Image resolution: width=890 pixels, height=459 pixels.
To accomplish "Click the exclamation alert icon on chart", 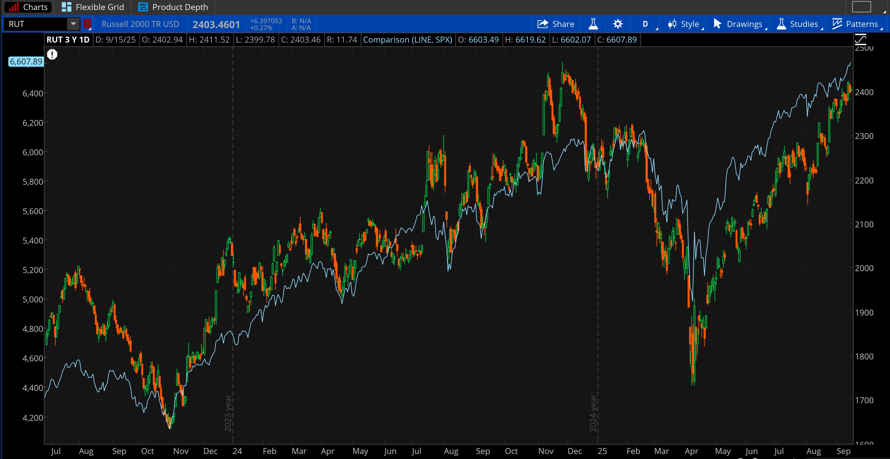I will click(x=52, y=54).
